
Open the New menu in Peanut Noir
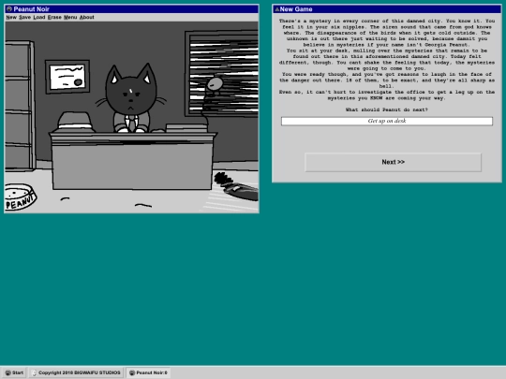point(11,18)
